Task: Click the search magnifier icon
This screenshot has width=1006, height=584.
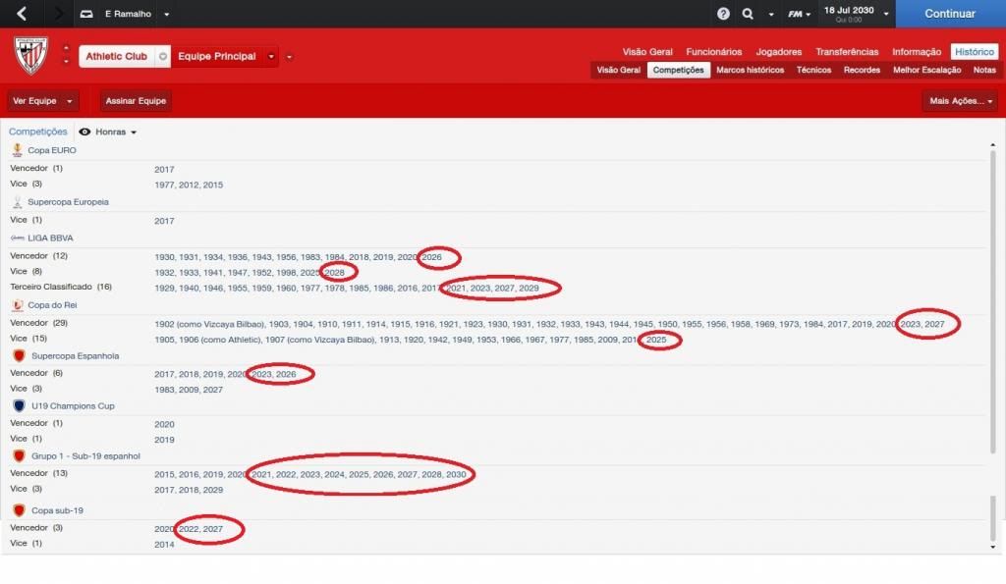Action: [748, 14]
